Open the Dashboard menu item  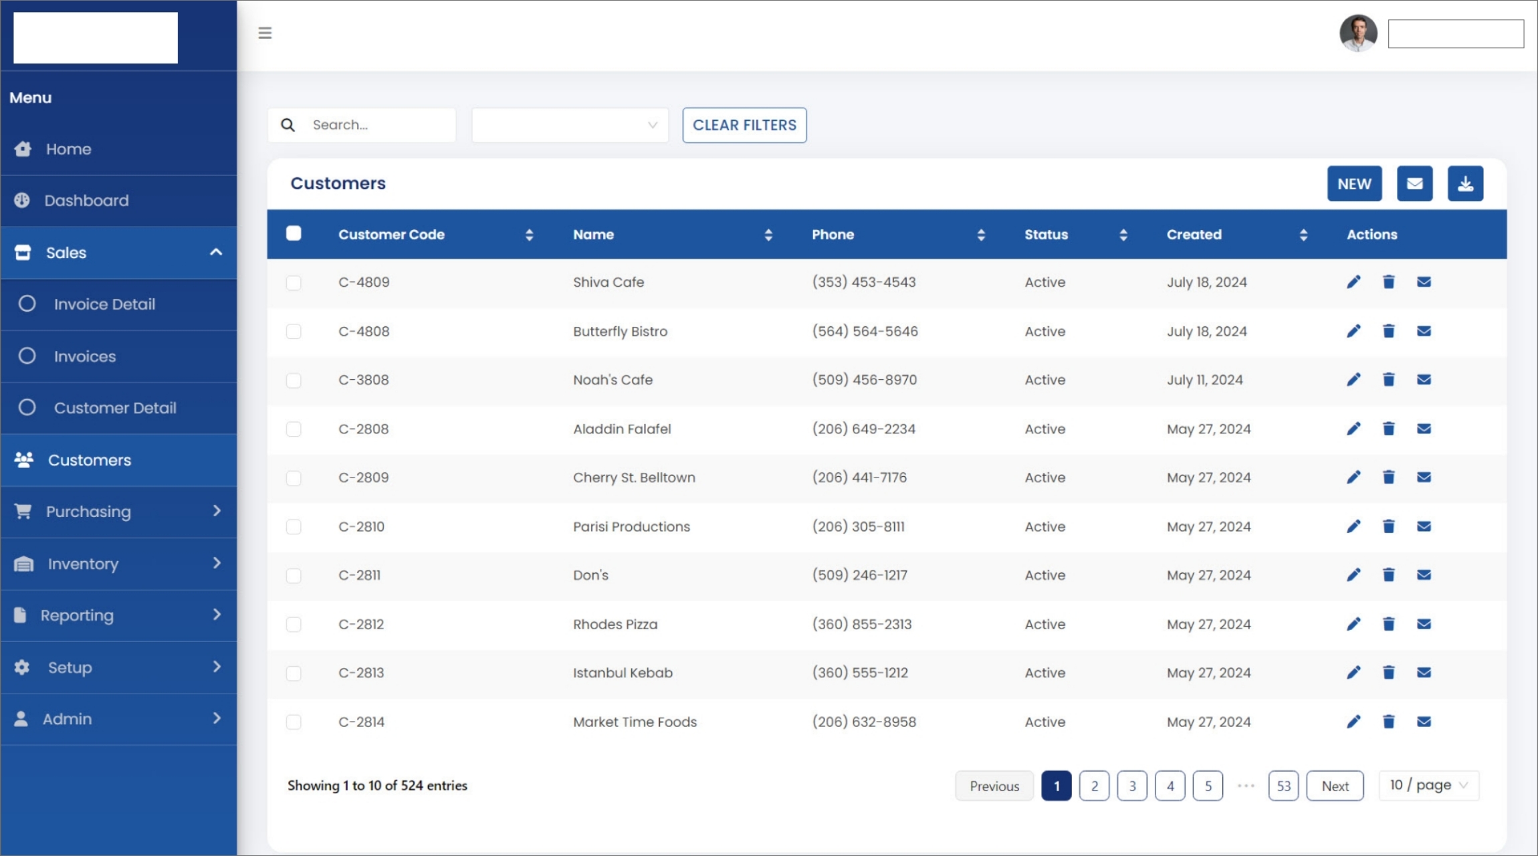point(118,201)
